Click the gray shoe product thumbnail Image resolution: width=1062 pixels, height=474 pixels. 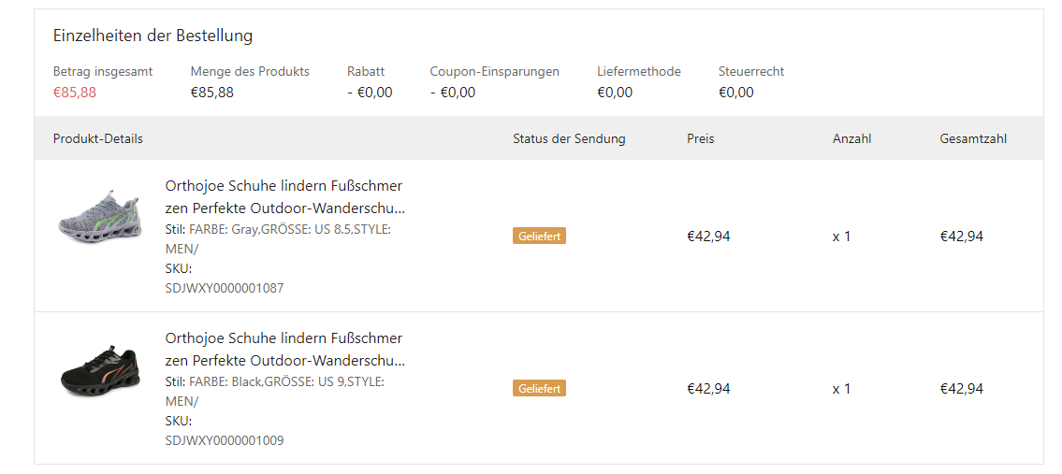pyautogui.click(x=99, y=217)
